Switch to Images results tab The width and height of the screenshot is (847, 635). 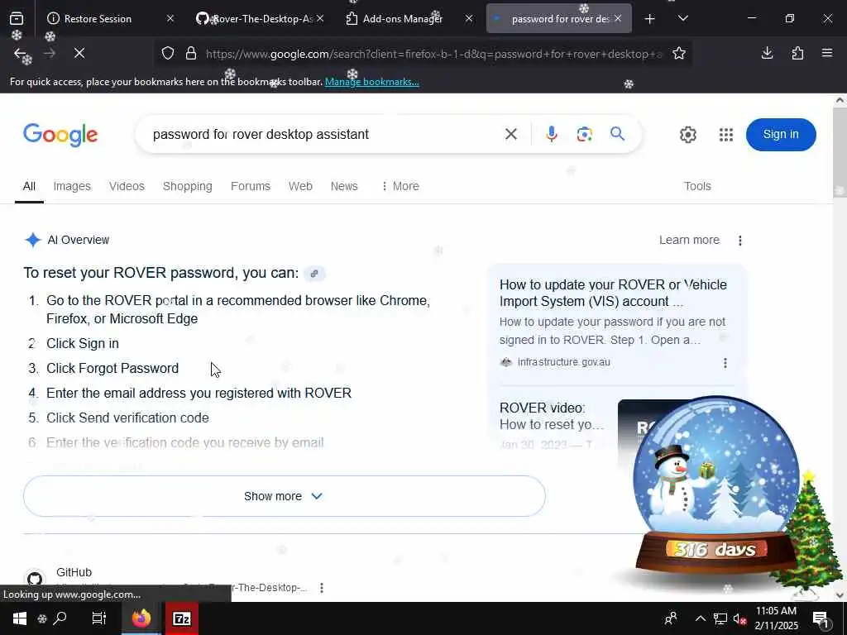72,186
